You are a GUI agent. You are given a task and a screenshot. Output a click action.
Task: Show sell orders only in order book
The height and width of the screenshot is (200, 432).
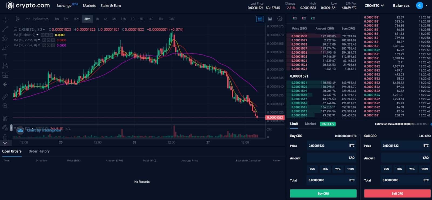304,18
